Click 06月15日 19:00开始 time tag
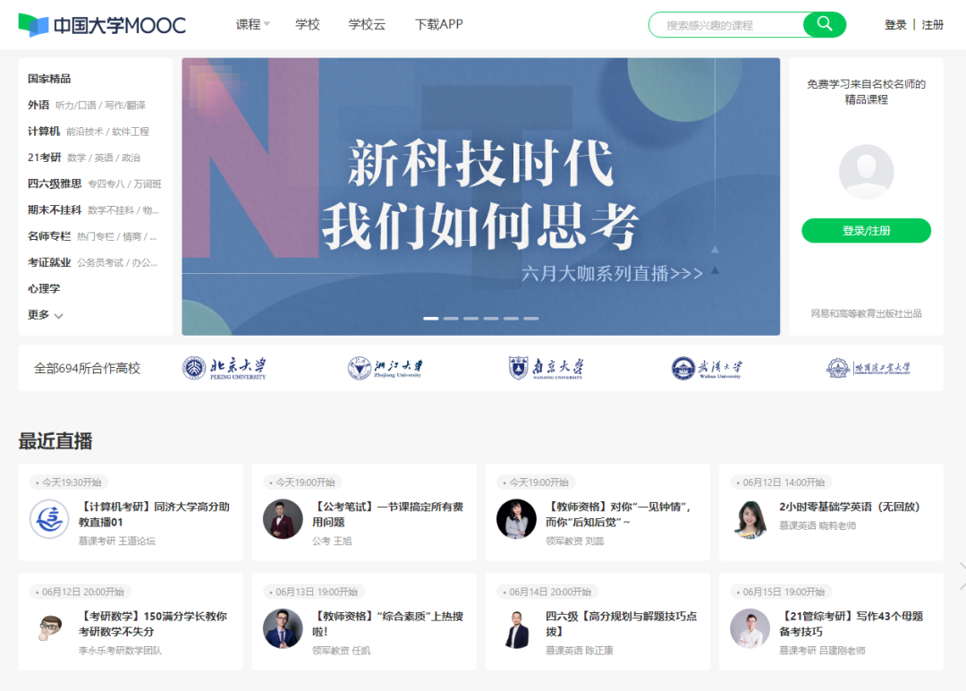Image resolution: width=966 pixels, height=691 pixels. (781, 592)
